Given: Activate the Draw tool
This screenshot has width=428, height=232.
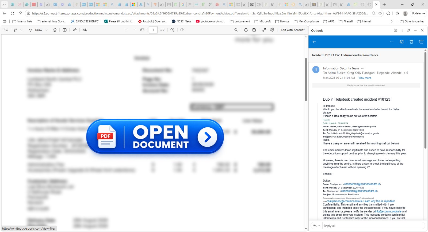Looking at the screenshot, I should [35, 30].
